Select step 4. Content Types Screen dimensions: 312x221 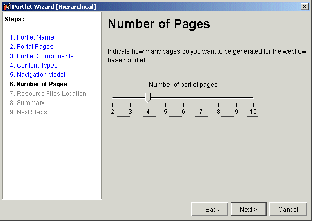pos(34,65)
